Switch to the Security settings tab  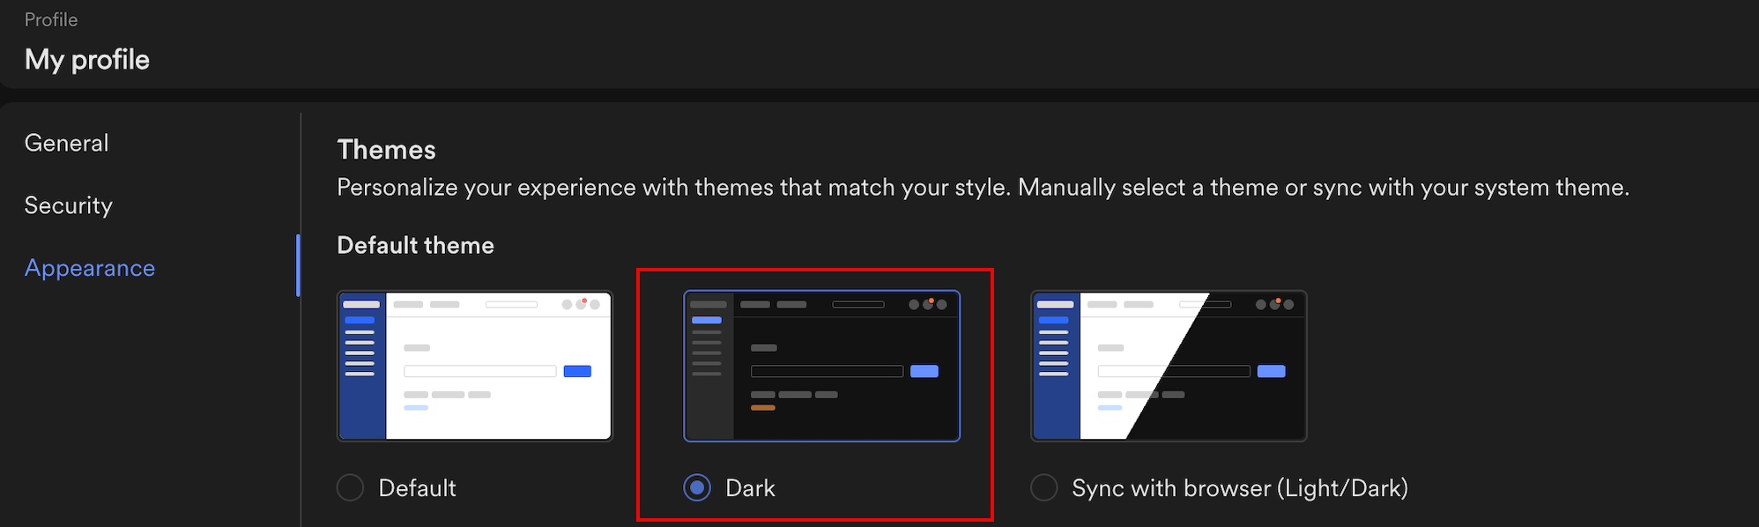click(69, 205)
